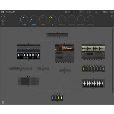Click the first white knob in granular module
Screen dimensions: 114x114
19,55
